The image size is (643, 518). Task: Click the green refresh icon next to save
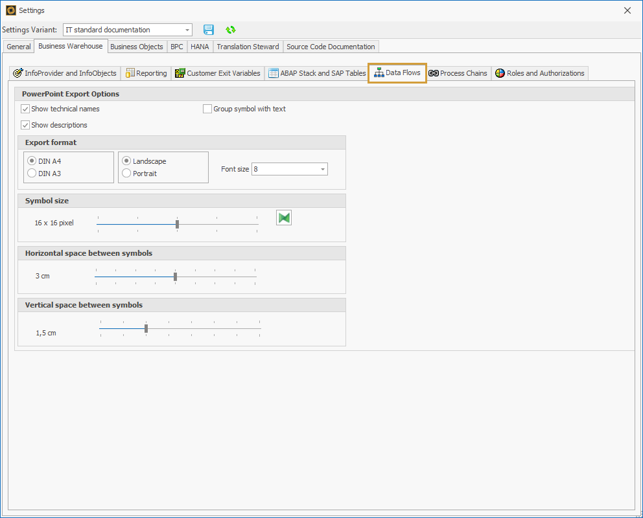[231, 30]
